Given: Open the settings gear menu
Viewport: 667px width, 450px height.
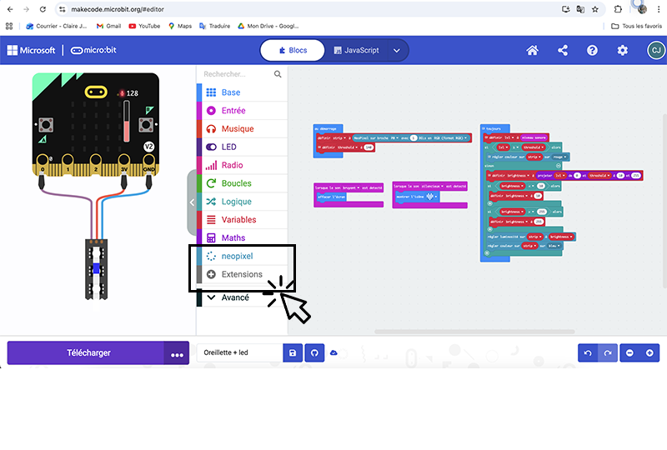Looking at the screenshot, I should tap(623, 50).
